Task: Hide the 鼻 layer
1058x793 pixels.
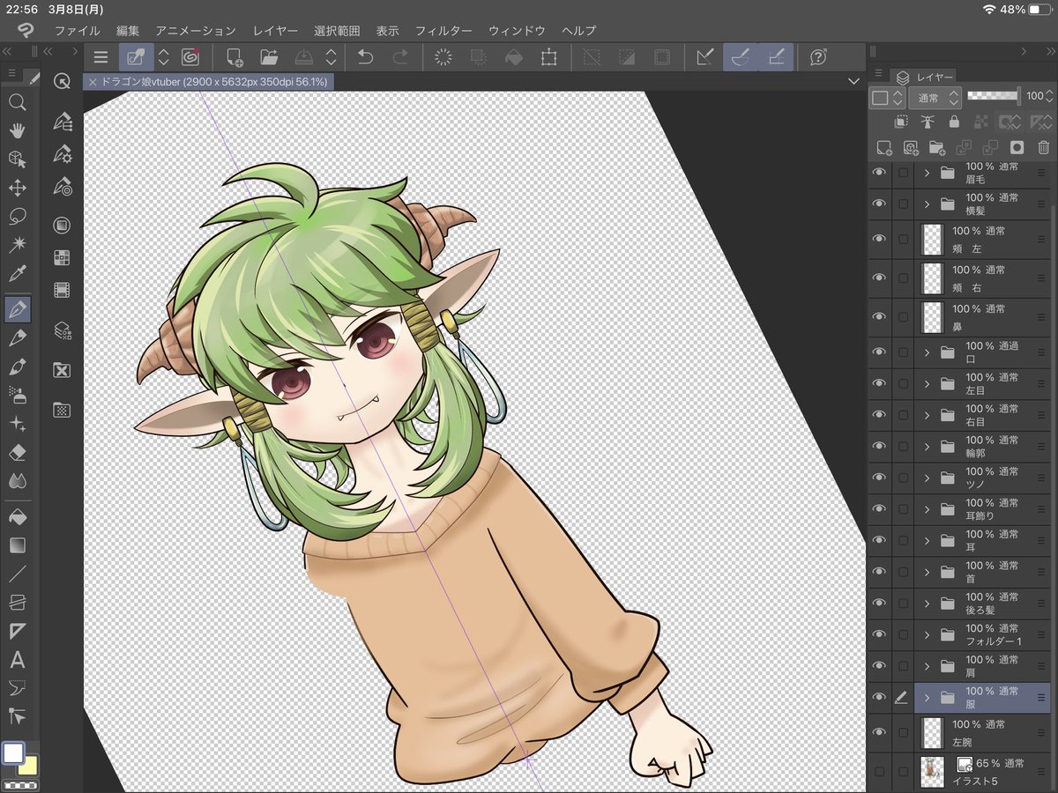Action: click(x=878, y=316)
